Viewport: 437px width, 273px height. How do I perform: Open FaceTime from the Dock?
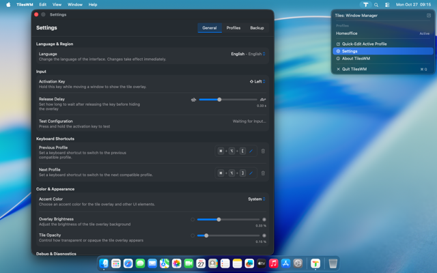coord(188,263)
